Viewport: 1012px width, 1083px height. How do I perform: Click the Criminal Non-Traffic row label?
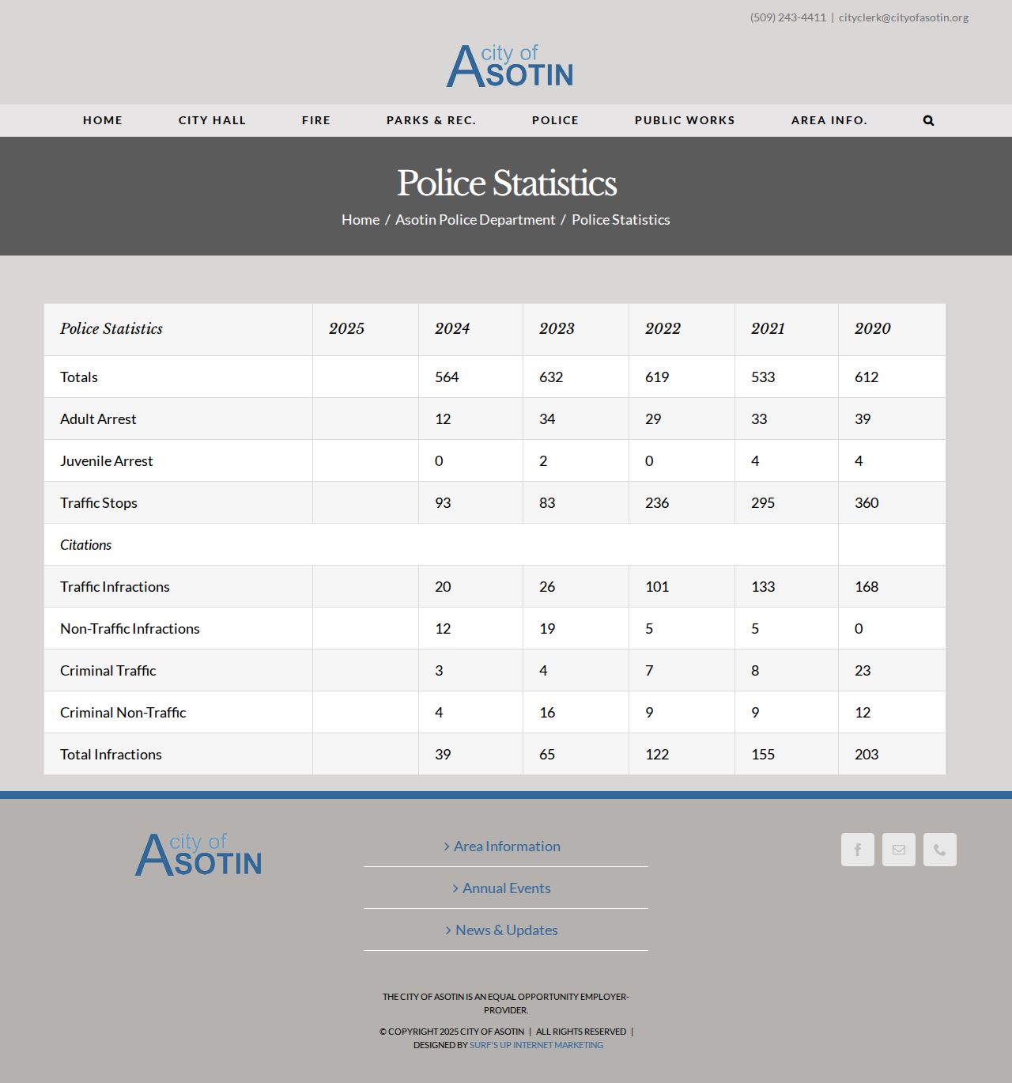click(x=123, y=713)
